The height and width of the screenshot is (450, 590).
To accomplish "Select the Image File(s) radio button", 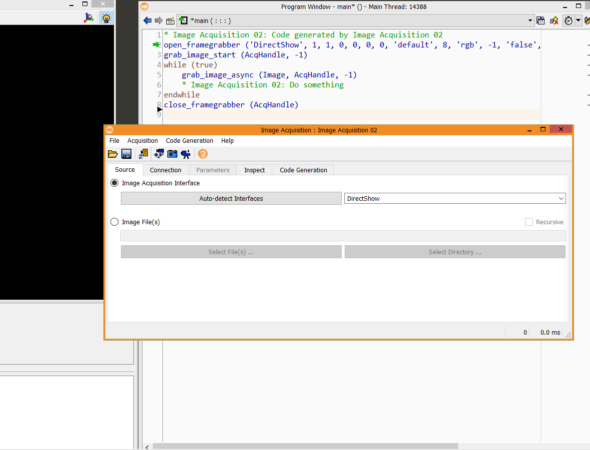I will [x=114, y=222].
